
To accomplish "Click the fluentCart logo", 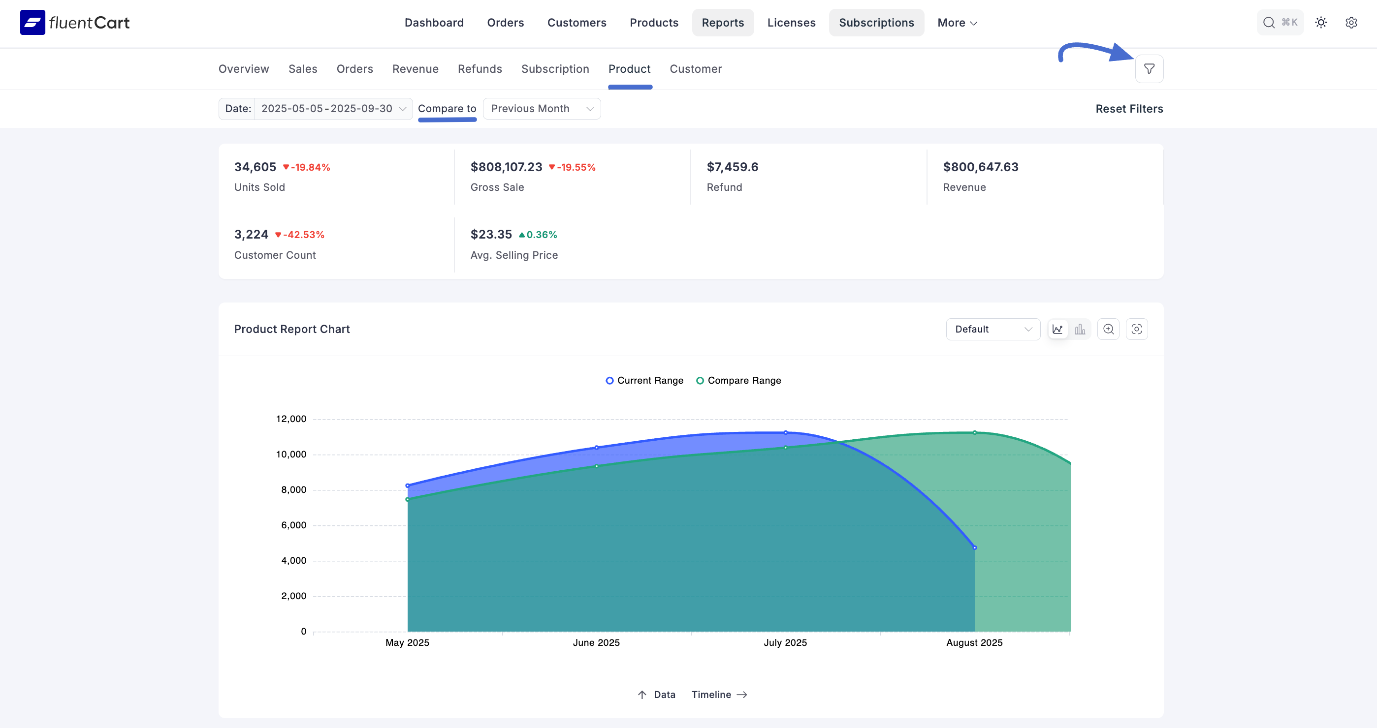I will (x=75, y=23).
